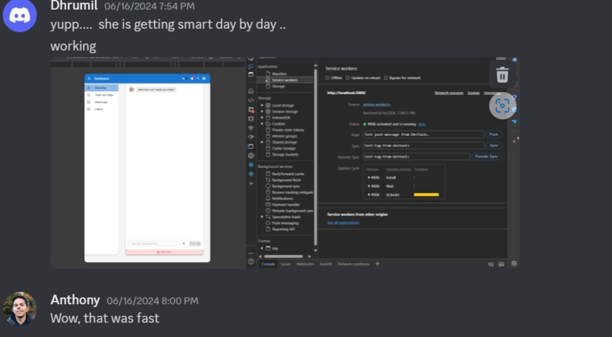Click the stop link beside status
Screen dimensions: 612x337
[422, 124]
